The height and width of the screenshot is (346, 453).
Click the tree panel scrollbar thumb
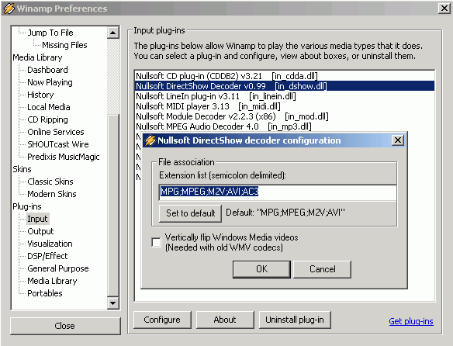tap(113, 206)
